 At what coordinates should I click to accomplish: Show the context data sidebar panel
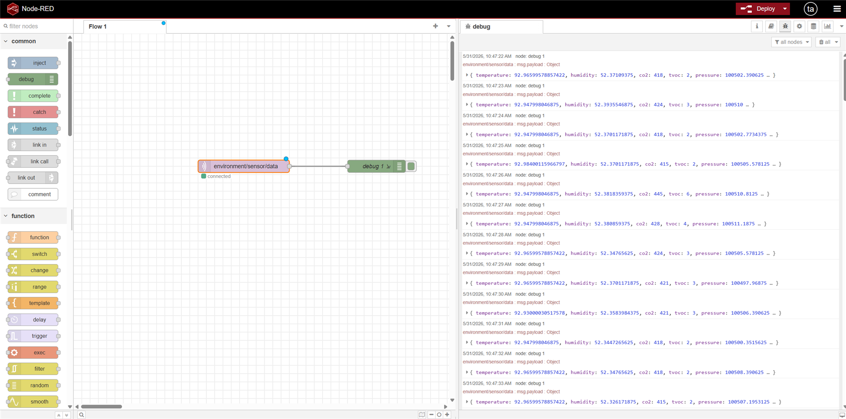813,27
